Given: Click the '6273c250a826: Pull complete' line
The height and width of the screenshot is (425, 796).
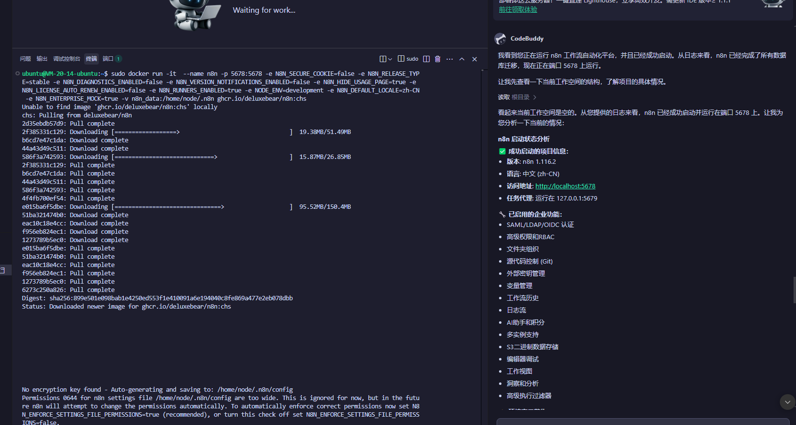Looking at the screenshot, I should click(68, 290).
